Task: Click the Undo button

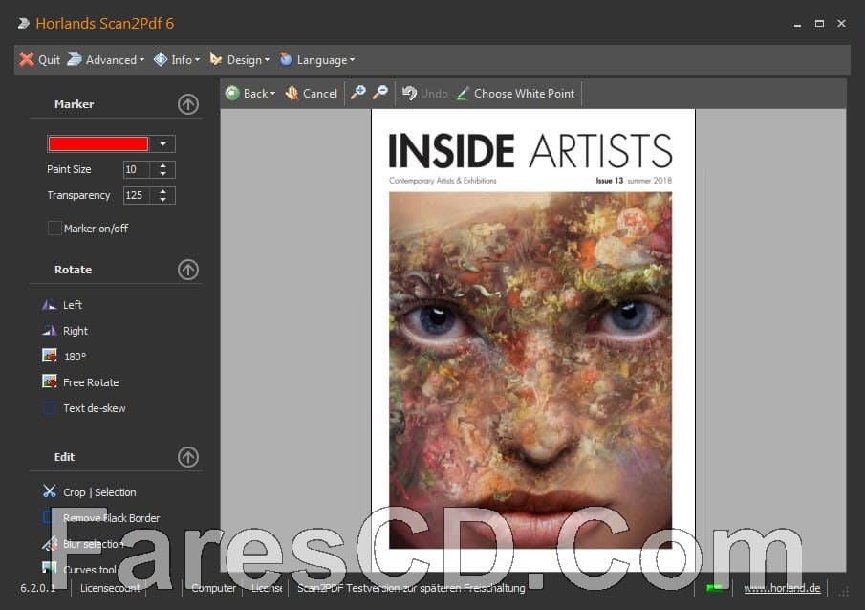Action: click(x=424, y=94)
